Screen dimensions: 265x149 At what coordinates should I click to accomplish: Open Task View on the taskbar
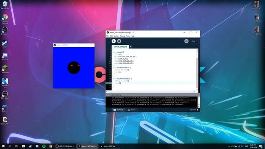pyautogui.click(x=17, y=146)
